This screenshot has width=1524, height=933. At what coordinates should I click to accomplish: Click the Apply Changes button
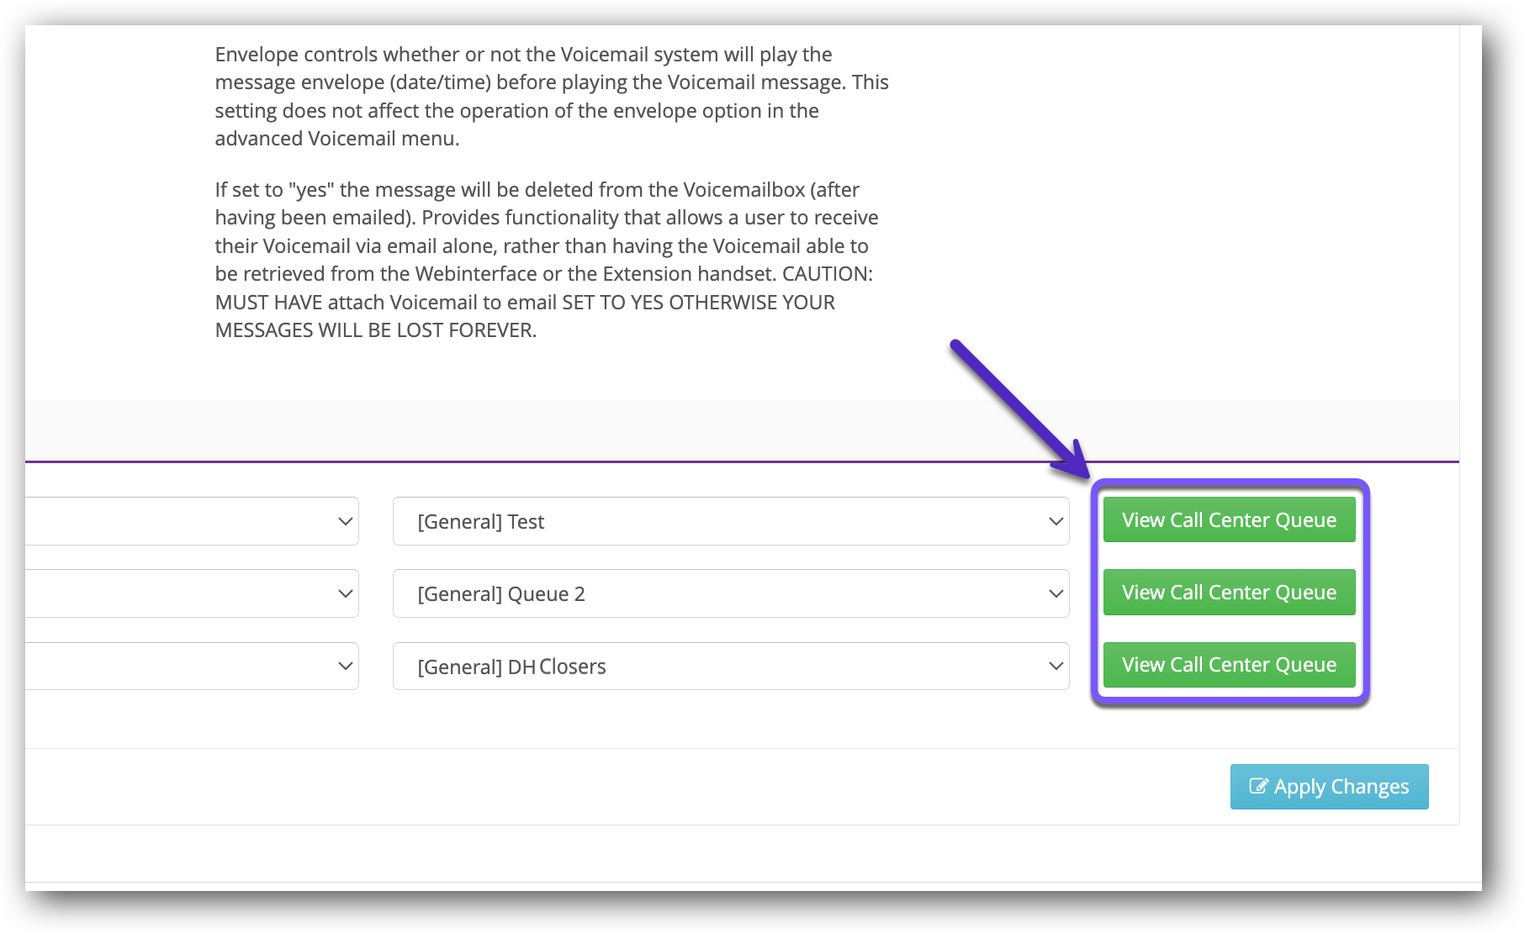click(1329, 787)
